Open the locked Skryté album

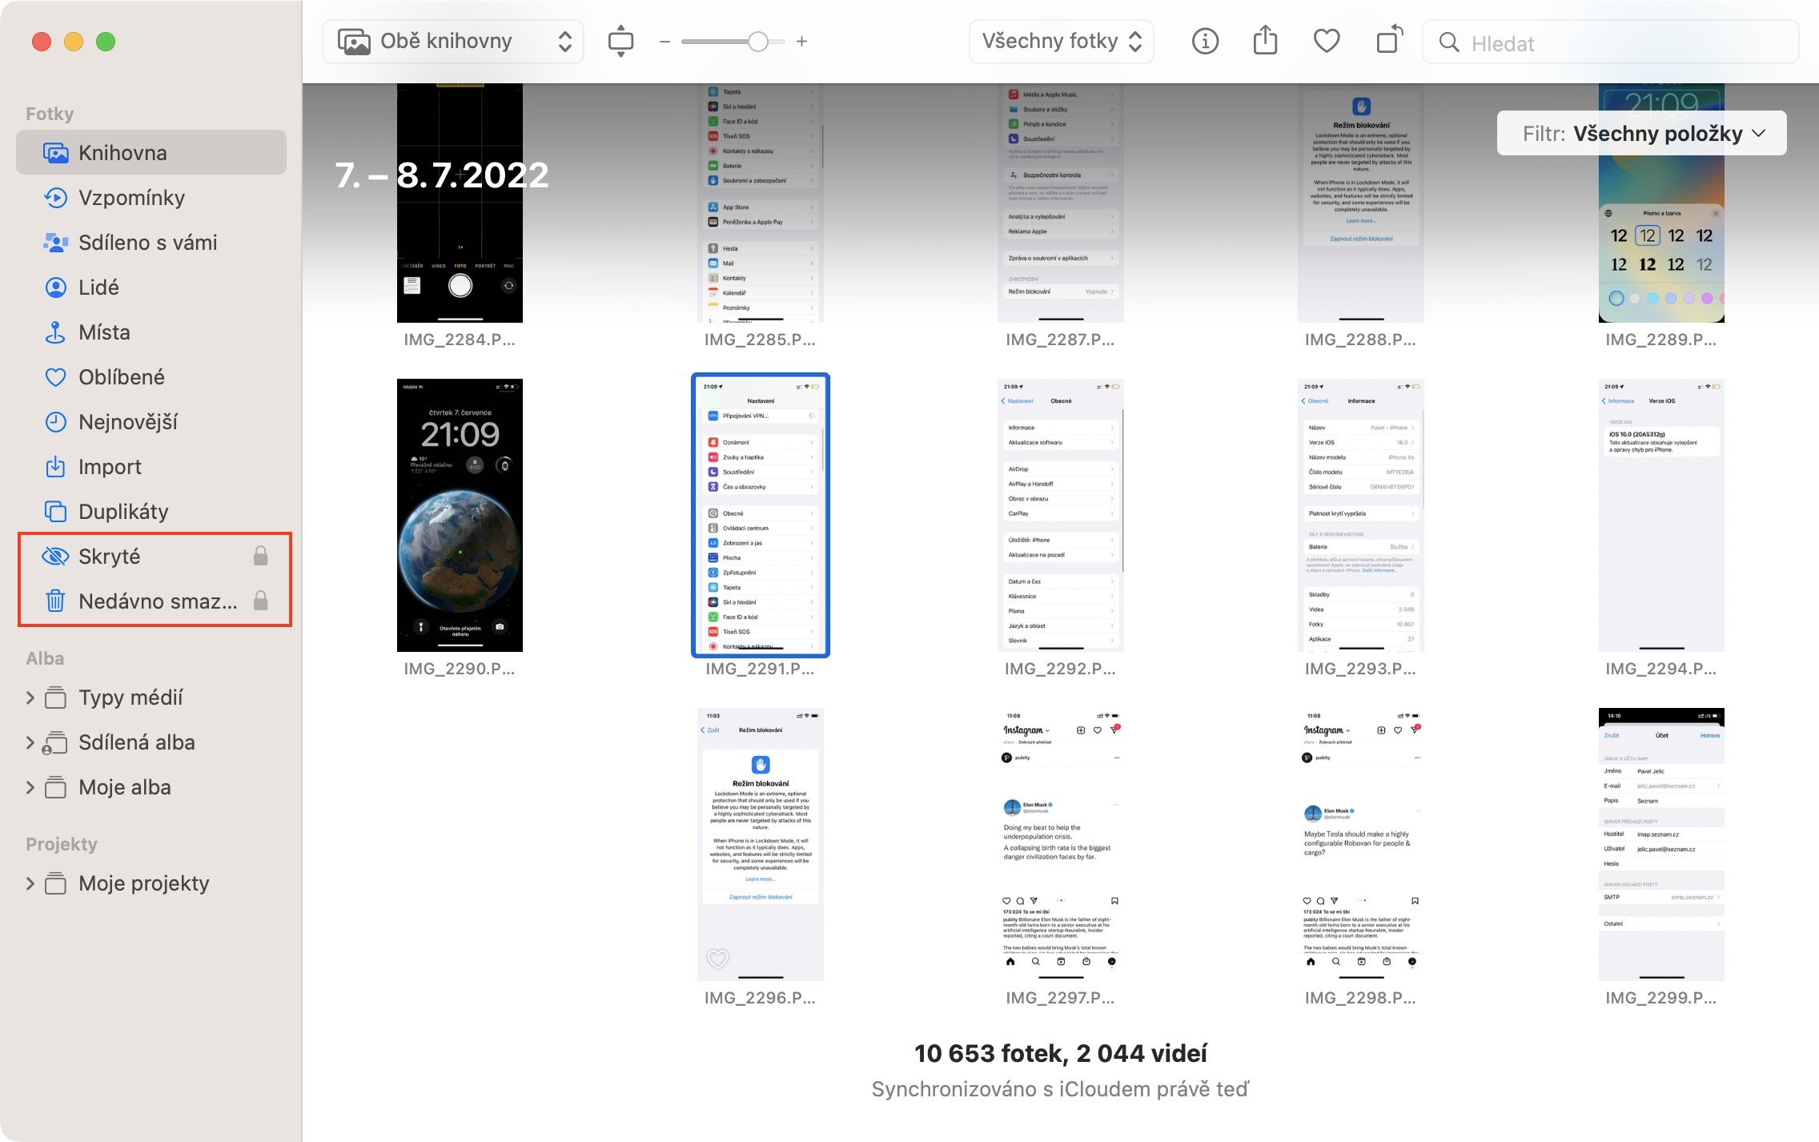click(x=110, y=557)
